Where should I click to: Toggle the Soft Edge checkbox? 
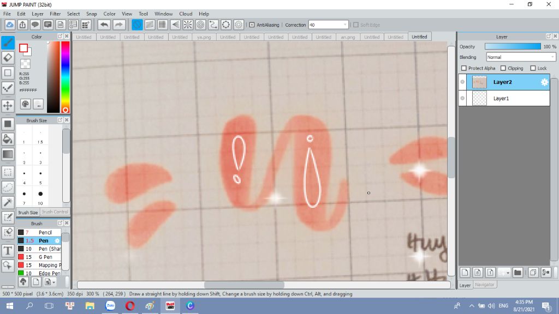tap(356, 25)
